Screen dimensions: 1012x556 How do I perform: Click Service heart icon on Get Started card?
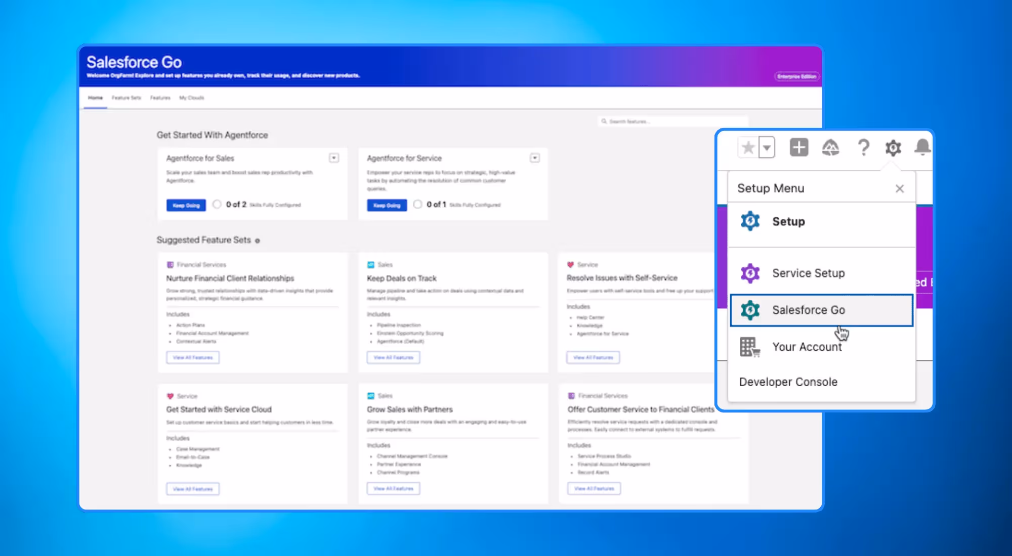(170, 396)
